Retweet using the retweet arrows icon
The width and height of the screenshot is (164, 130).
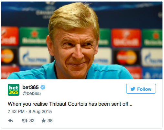pyautogui.click(x=25, y=121)
